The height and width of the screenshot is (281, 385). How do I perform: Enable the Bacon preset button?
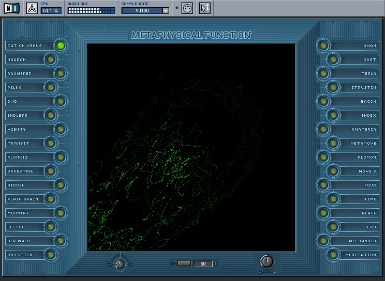click(x=323, y=102)
